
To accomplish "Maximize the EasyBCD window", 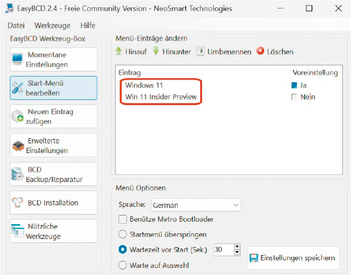I will [309, 9].
